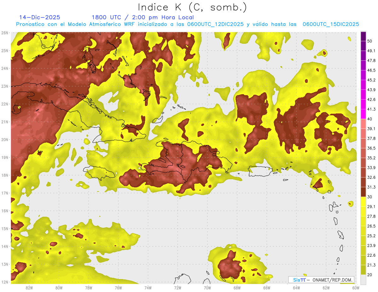Click the grey color bar segment below 20
Screen dimensions: 378x292
point(363,279)
